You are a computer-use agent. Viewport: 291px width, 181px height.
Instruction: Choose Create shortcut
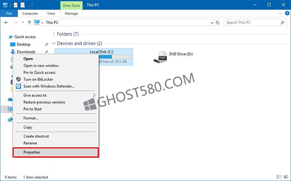(55, 136)
